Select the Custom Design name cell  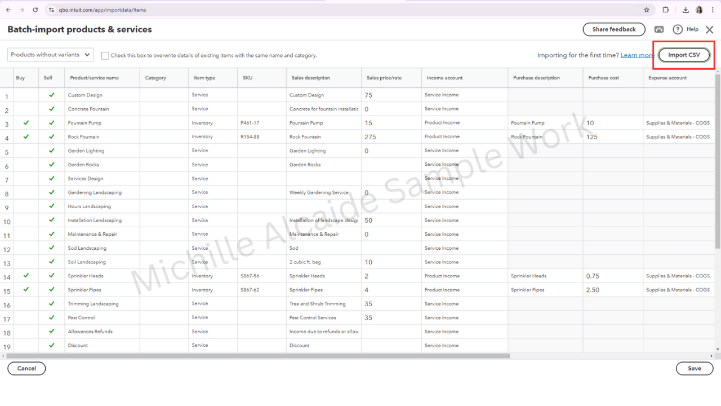pyautogui.click(x=103, y=95)
